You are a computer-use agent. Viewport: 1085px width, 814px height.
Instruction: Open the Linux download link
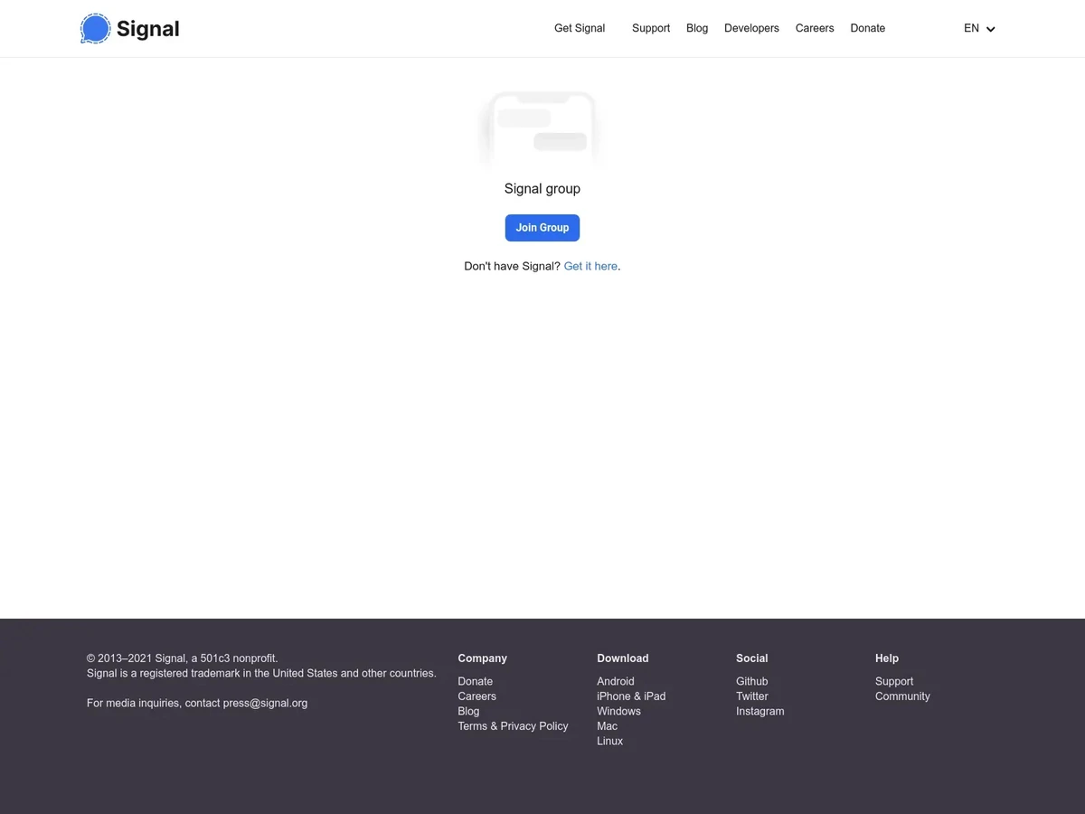point(609,742)
